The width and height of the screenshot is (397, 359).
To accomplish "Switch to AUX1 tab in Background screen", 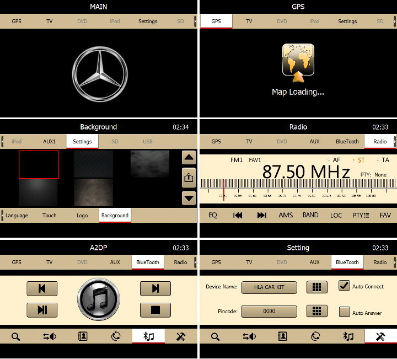I will tap(50, 142).
